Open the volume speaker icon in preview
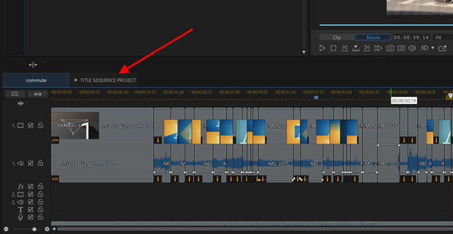This screenshot has height=234, width=453. pos(412,48)
